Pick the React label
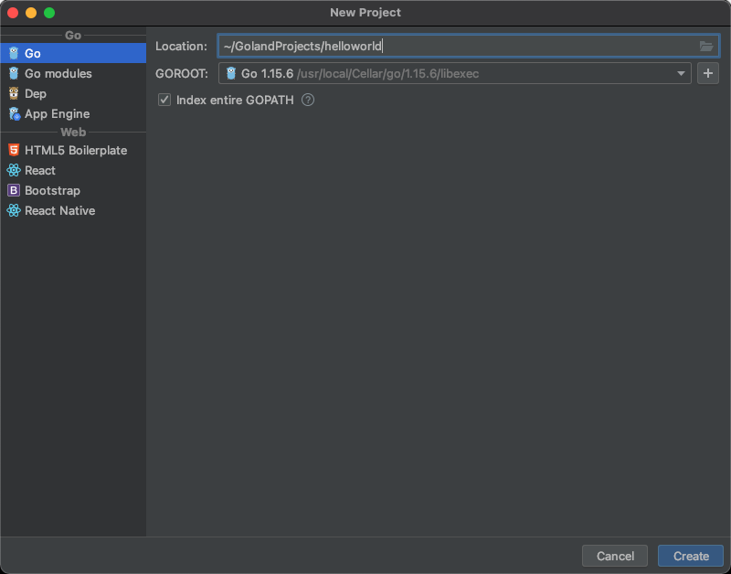The image size is (731, 574). tap(40, 170)
